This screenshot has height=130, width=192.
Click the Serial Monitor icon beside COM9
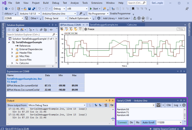tap(27, 18)
